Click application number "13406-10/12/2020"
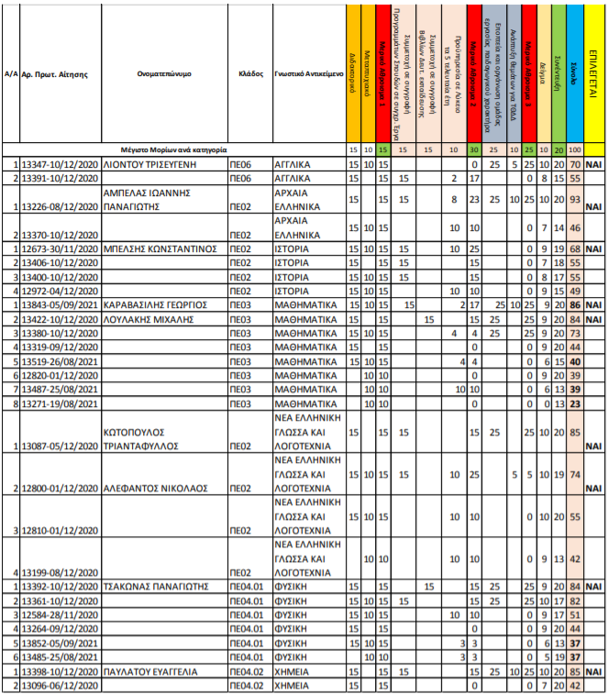Viewport: 608px width, 694px height. (x=60, y=262)
